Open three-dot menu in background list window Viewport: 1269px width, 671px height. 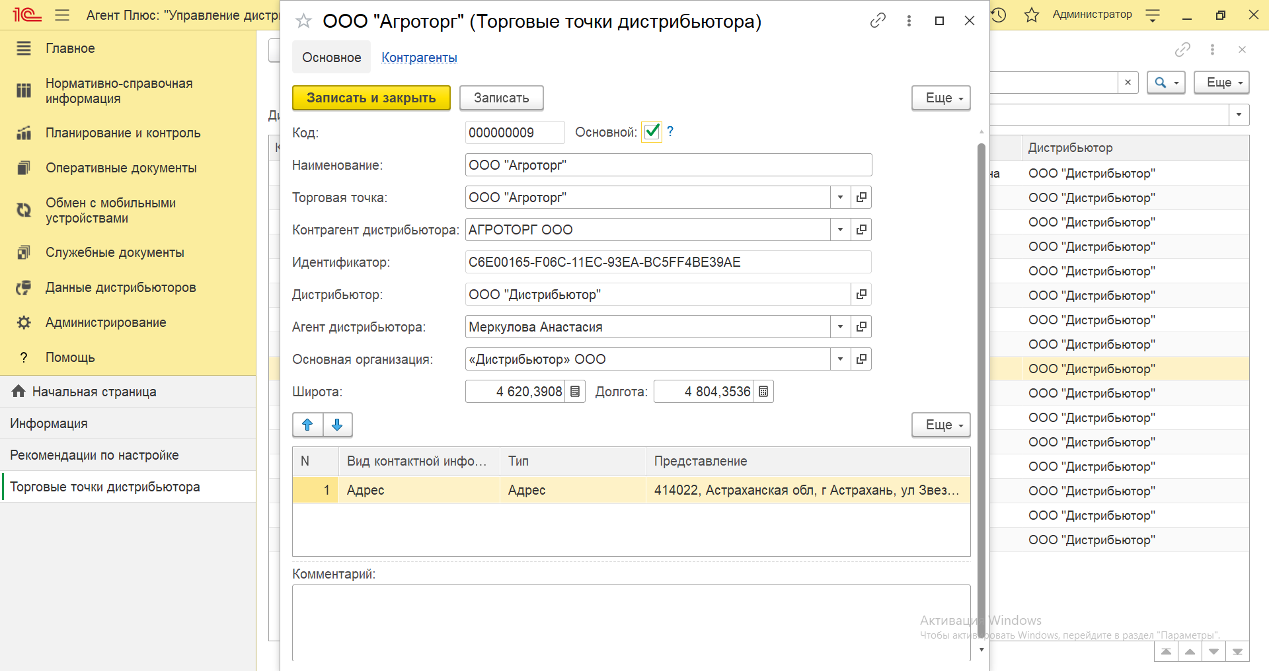click(1212, 50)
